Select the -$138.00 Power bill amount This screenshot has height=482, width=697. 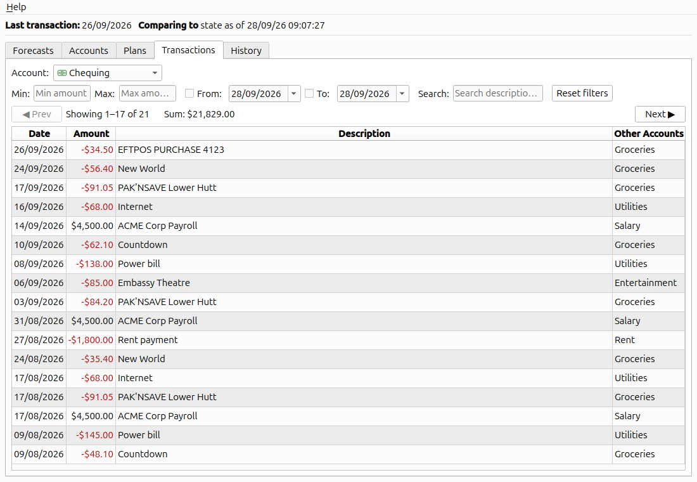click(91, 264)
